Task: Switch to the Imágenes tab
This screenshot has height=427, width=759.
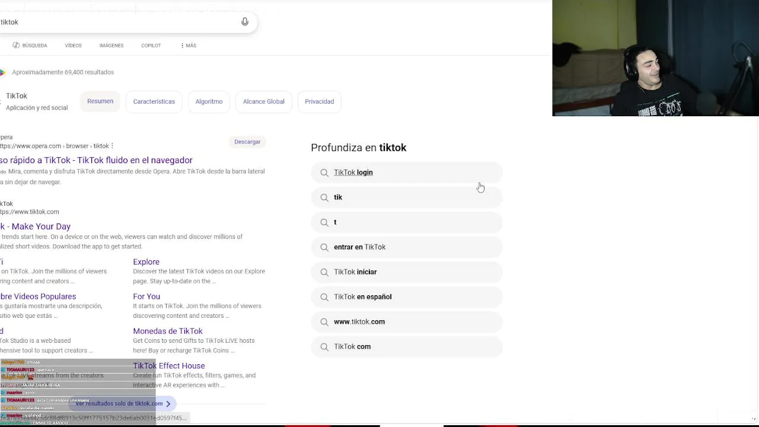Action: coord(111,45)
